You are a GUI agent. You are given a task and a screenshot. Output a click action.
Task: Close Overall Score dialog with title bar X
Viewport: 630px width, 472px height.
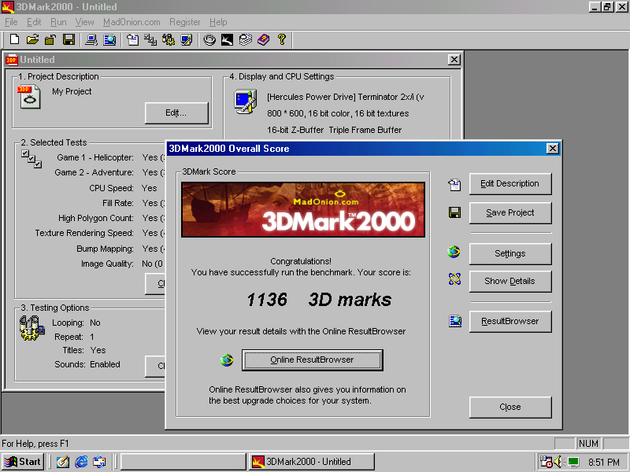coord(553,149)
